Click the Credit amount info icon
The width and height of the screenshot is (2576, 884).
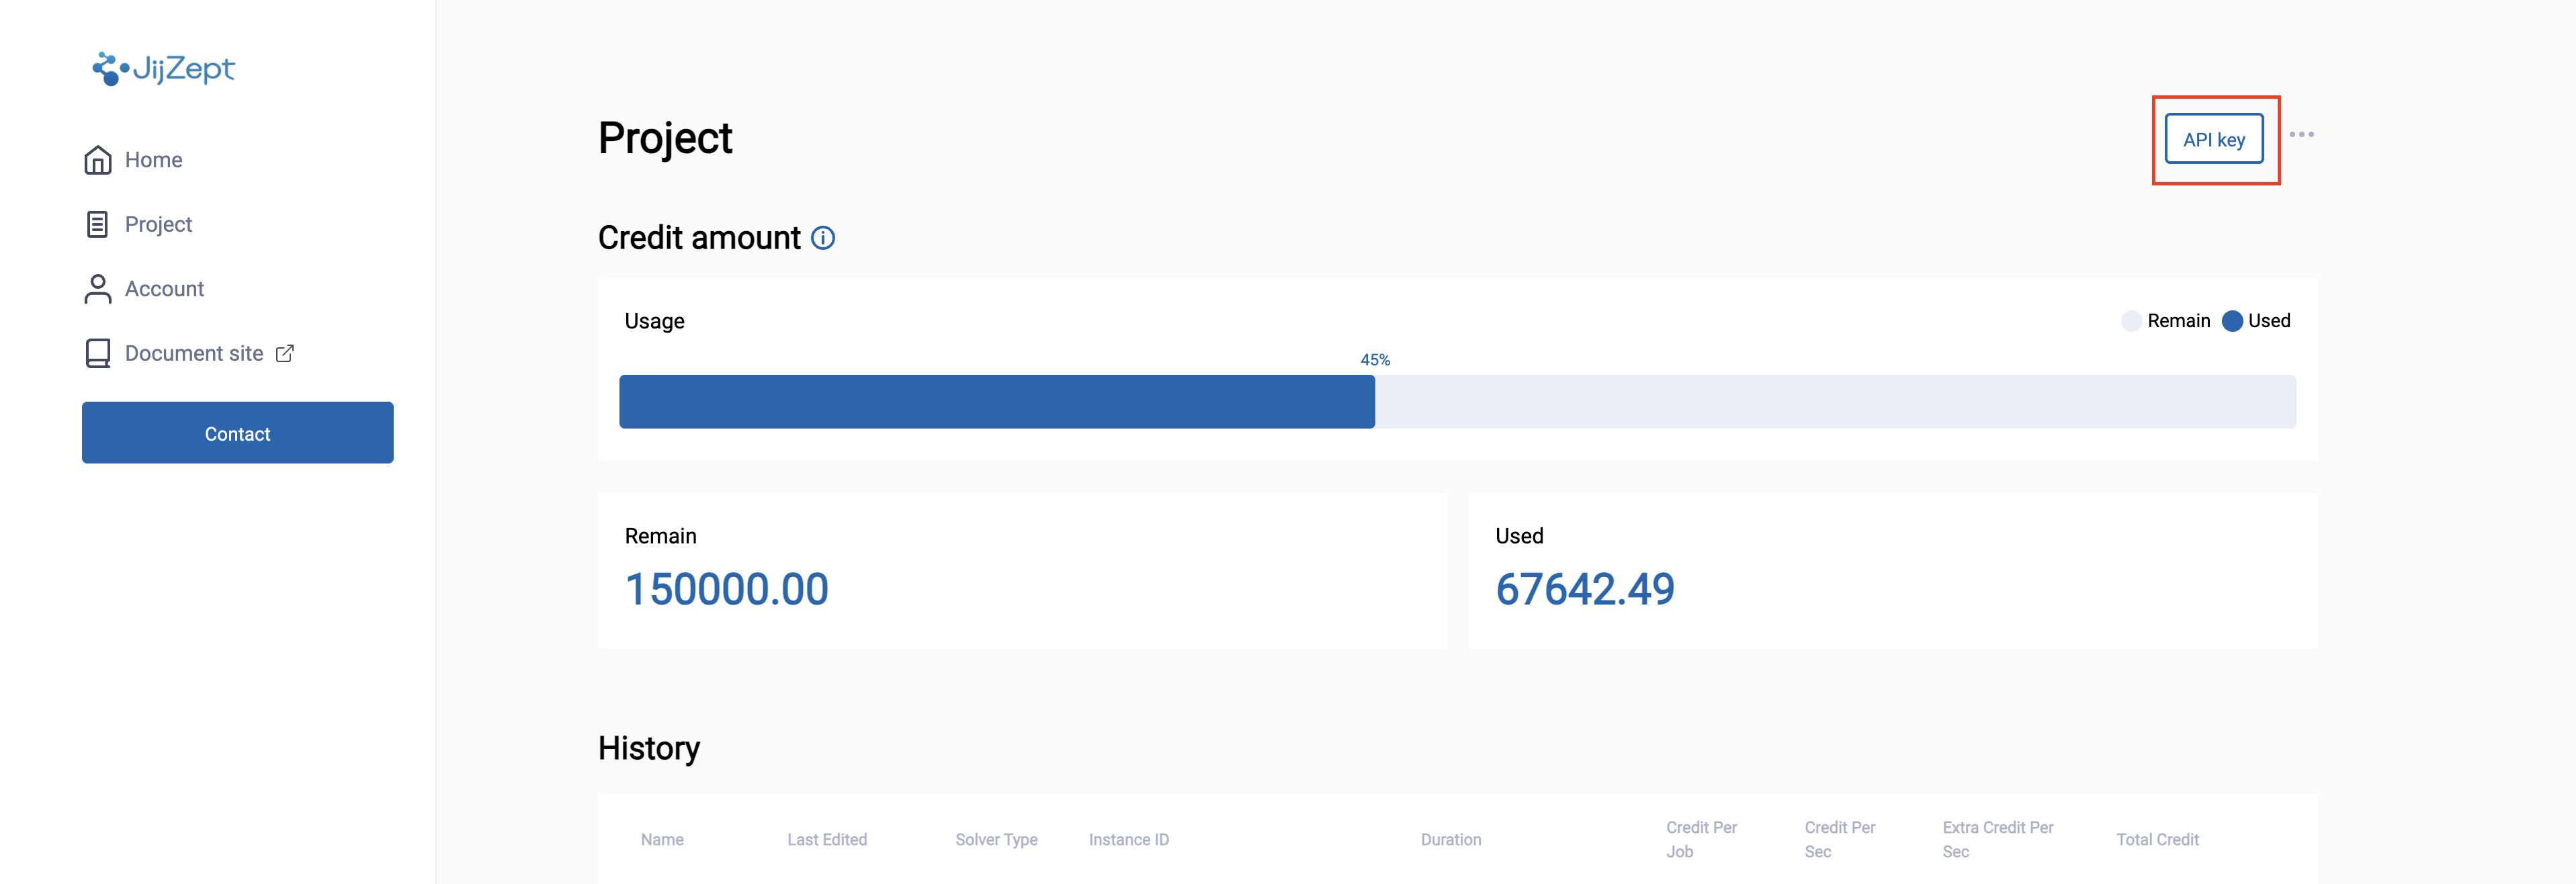[823, 238]
